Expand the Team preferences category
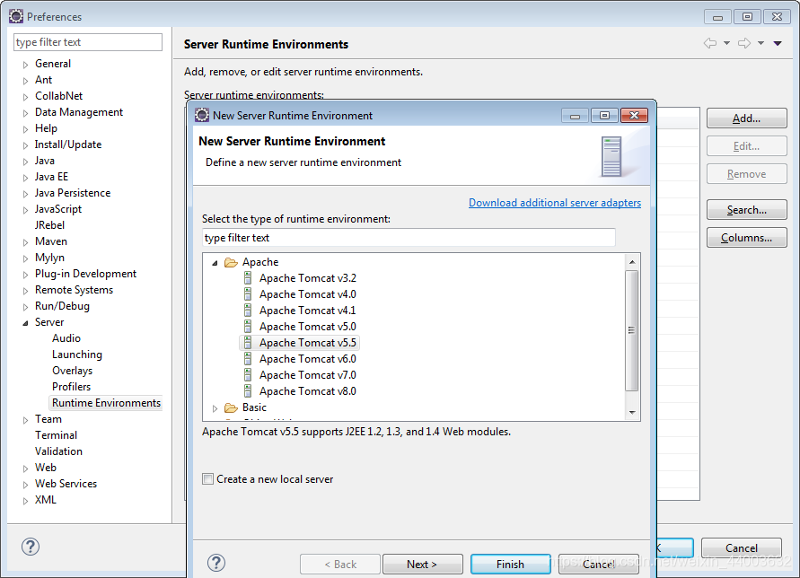Image resolution: width=800 pixels, height=578 pixels. click(25, 420)
